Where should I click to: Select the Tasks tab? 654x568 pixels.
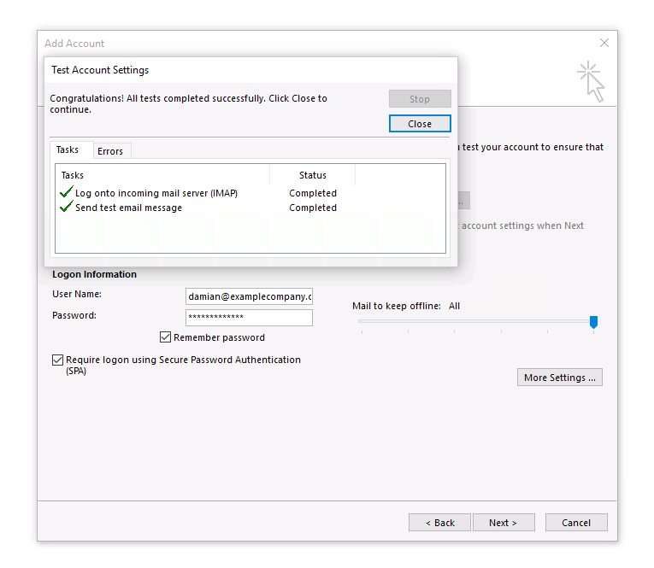pyautogui.click(x=68, y=150)
